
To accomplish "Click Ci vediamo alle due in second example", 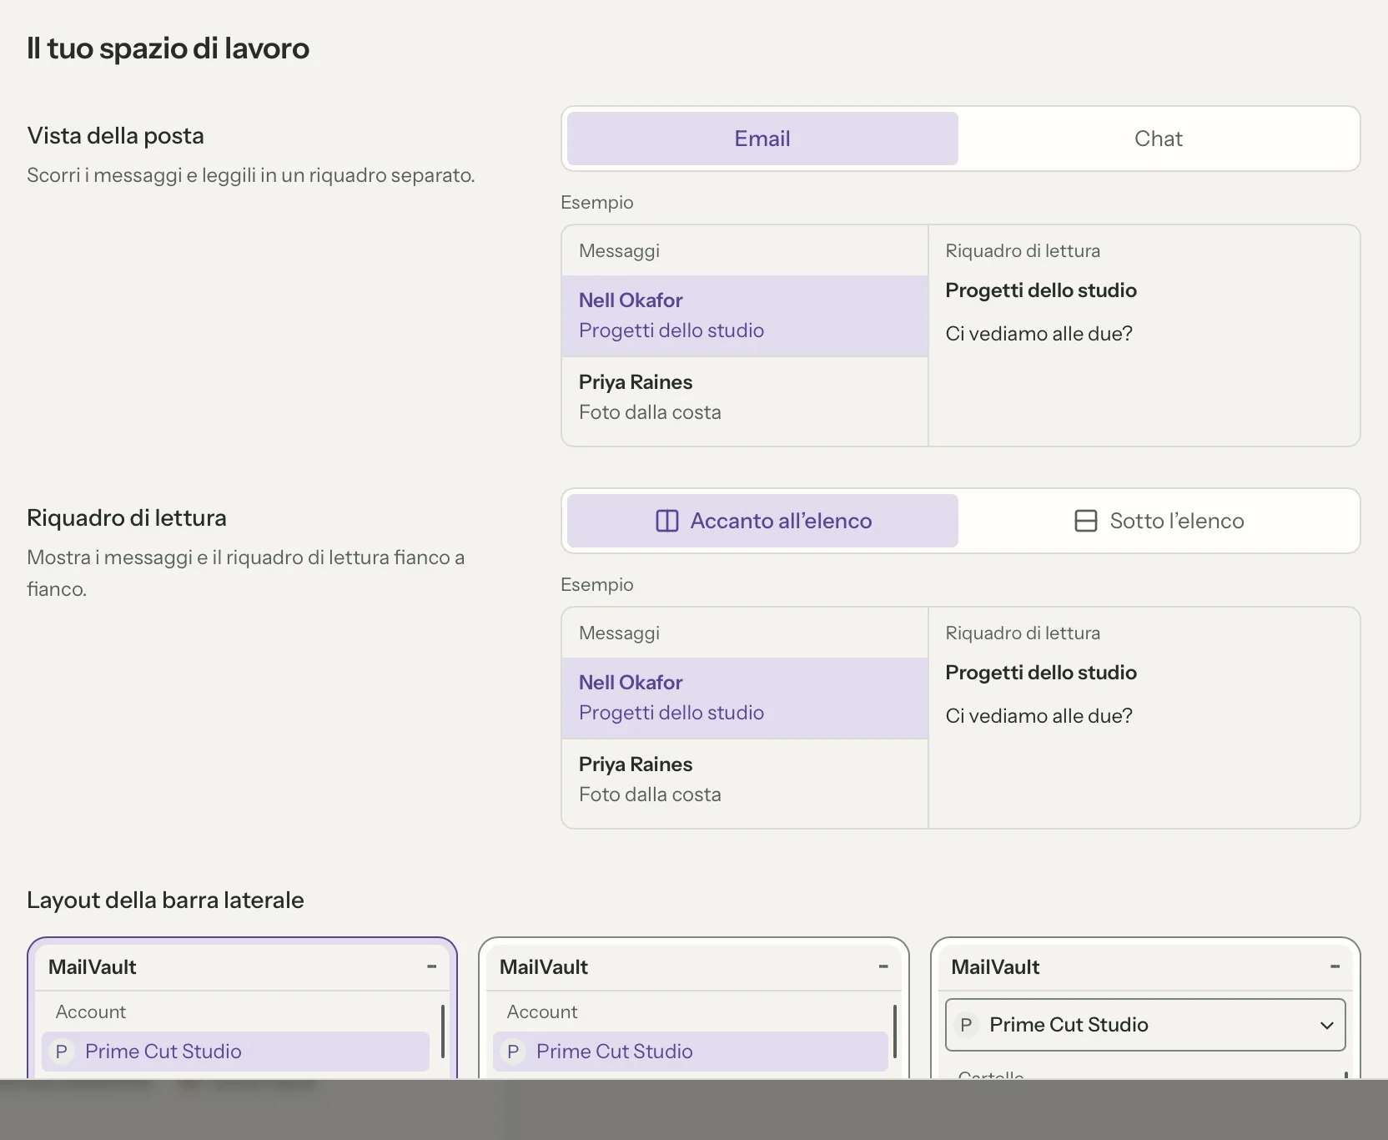I will 1039,716.
